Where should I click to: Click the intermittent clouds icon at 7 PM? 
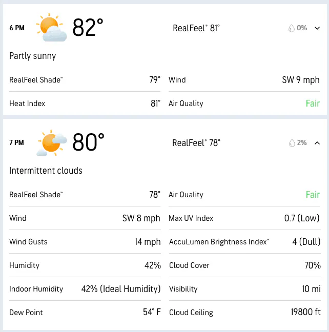(x=52, y=142)
